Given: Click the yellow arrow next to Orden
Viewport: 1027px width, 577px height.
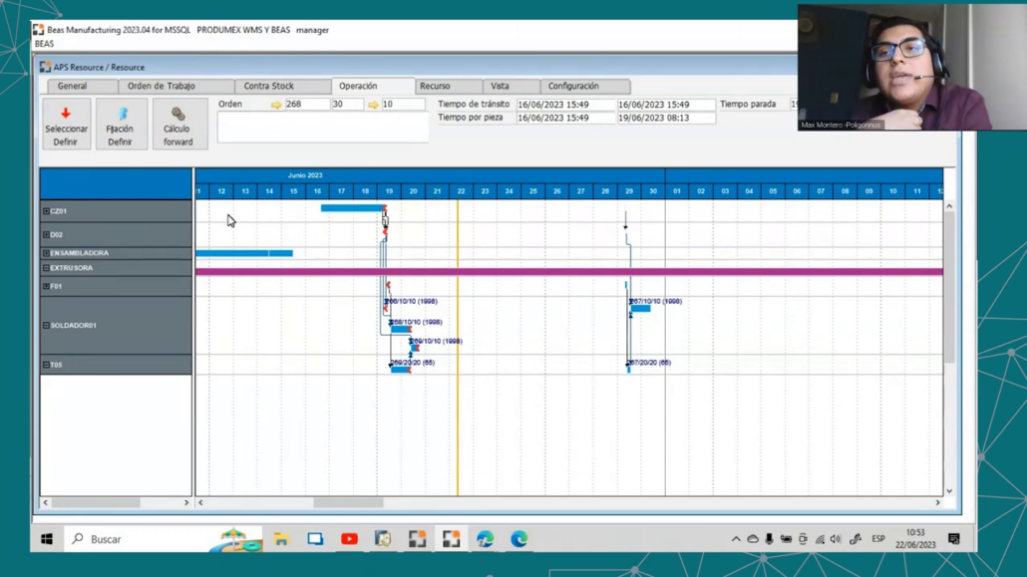Looking at the screenshot, I should [276, 105].
